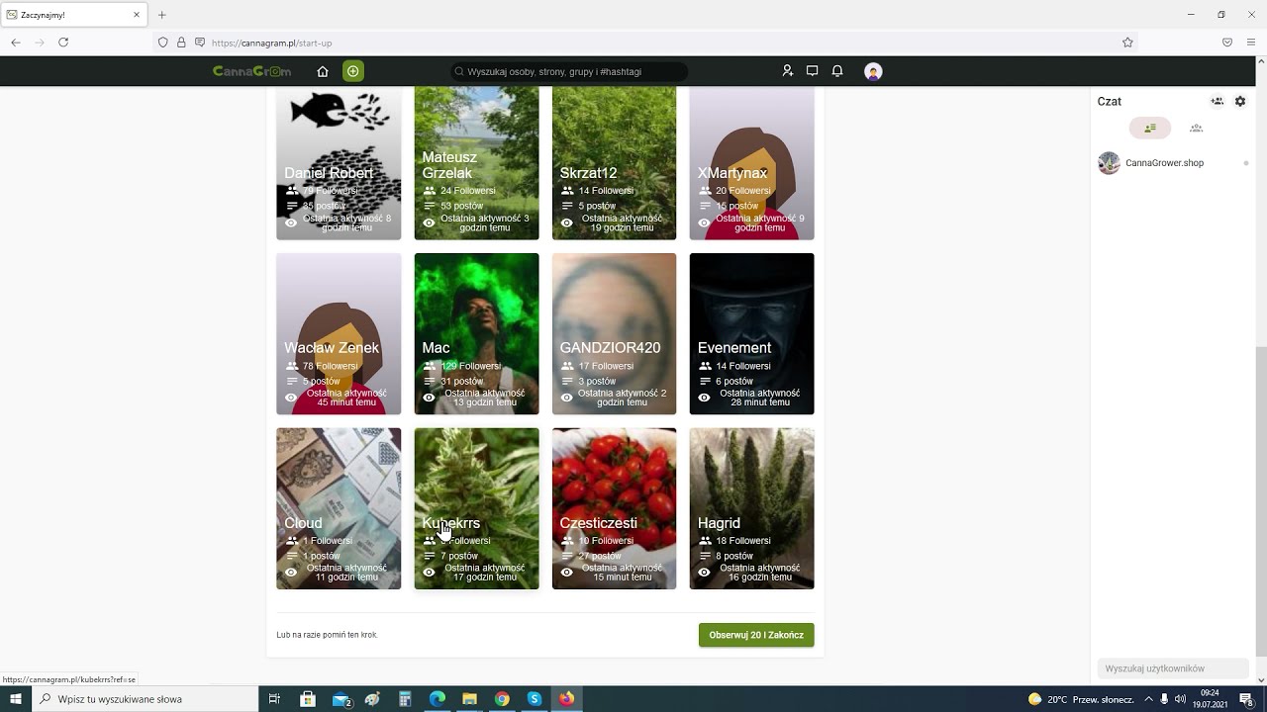
Task: Open Task View on taskbar
Action: pos(274,699)
